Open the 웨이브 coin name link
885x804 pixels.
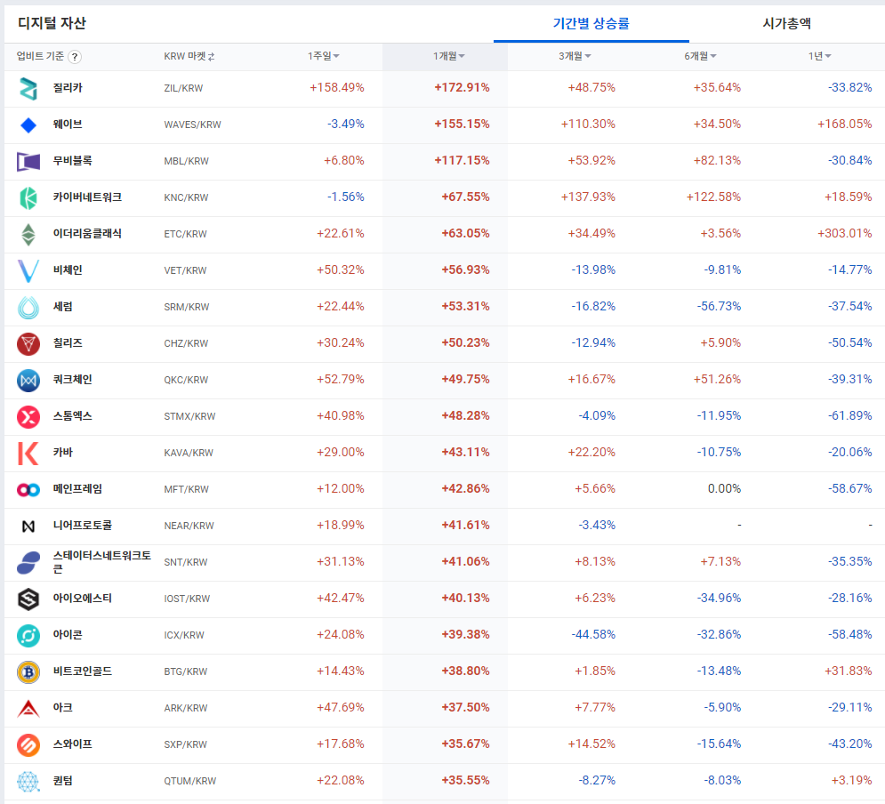pos(68,125)
